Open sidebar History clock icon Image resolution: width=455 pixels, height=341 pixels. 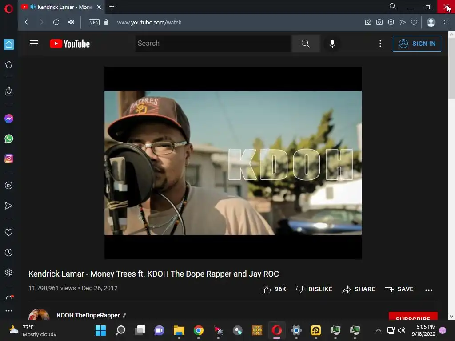(9, 253)
